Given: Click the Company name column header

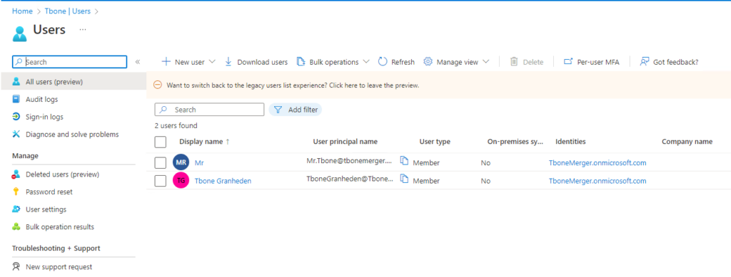Looking at the screenshot, I should click(687, 142).
